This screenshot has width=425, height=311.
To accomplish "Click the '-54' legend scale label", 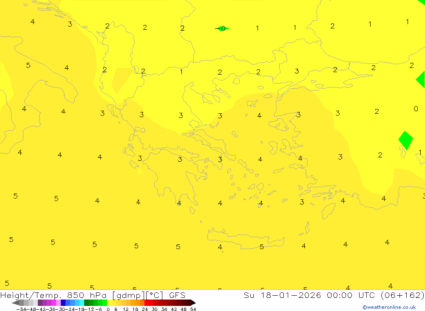I will coord(21,309).
